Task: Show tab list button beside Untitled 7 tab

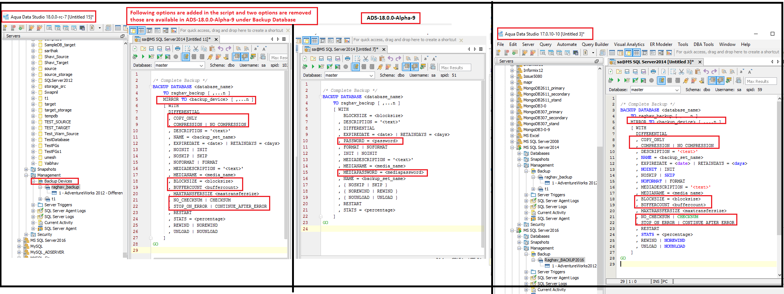Action: (481, 49)
